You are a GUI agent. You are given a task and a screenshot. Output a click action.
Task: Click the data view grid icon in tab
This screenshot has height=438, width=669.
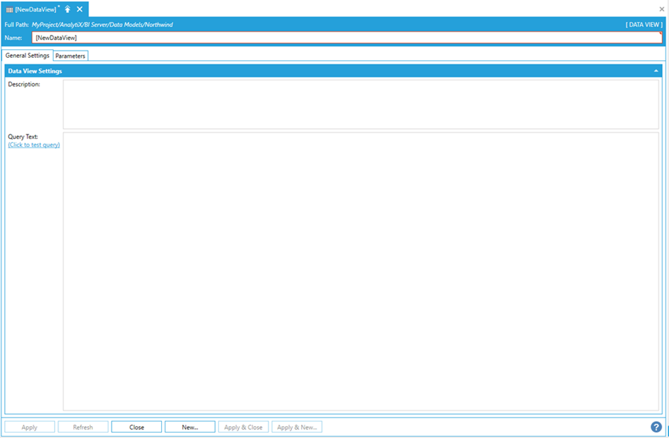(9, 10)
